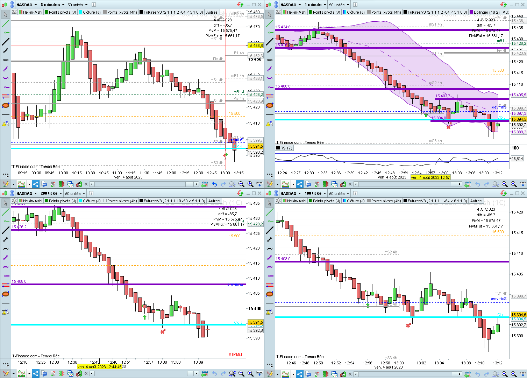Click Points pivots (J) label in 5 minutes chart
This screenshot has width=527, height=378.
(x=62, y=12)
